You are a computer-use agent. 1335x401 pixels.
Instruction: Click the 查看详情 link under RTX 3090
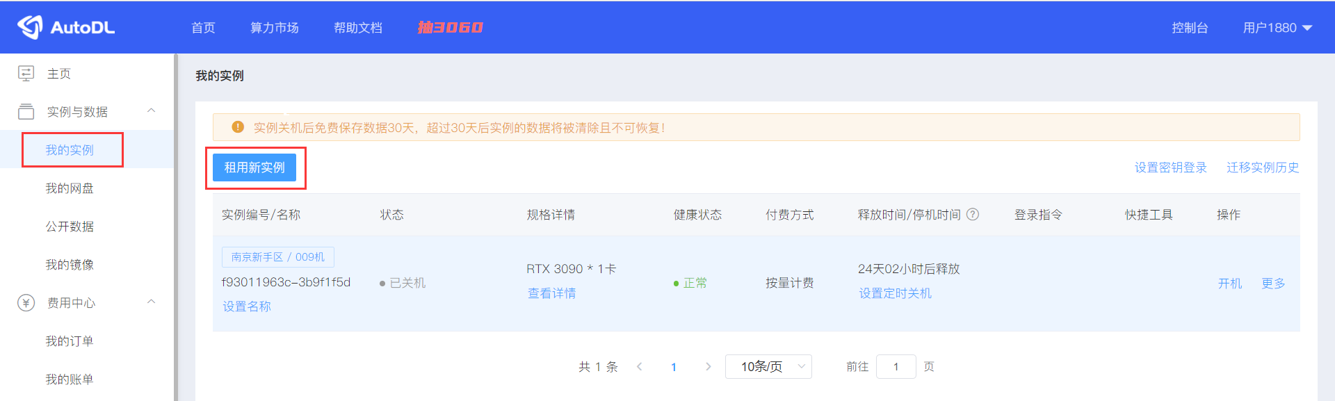[551, 293]
